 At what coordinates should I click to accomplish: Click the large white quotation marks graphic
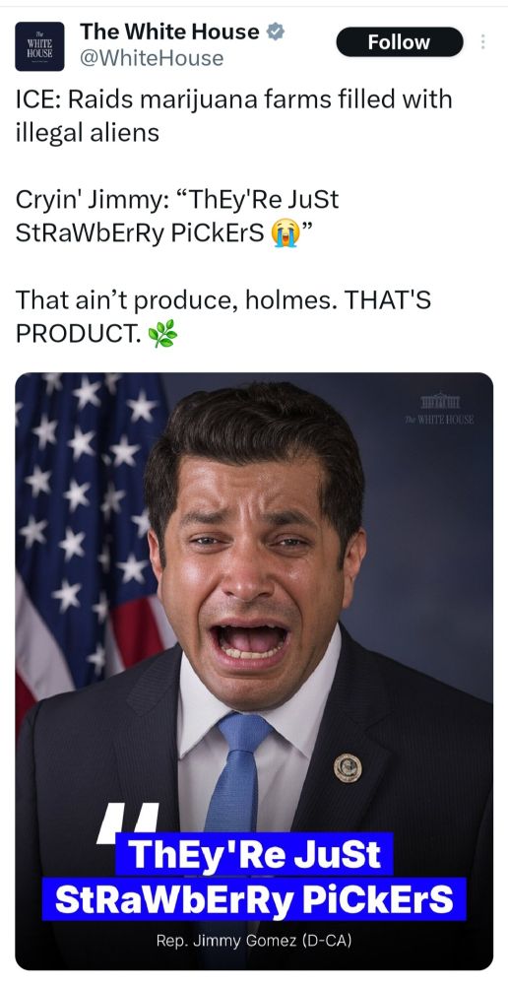tap(129, 823)
